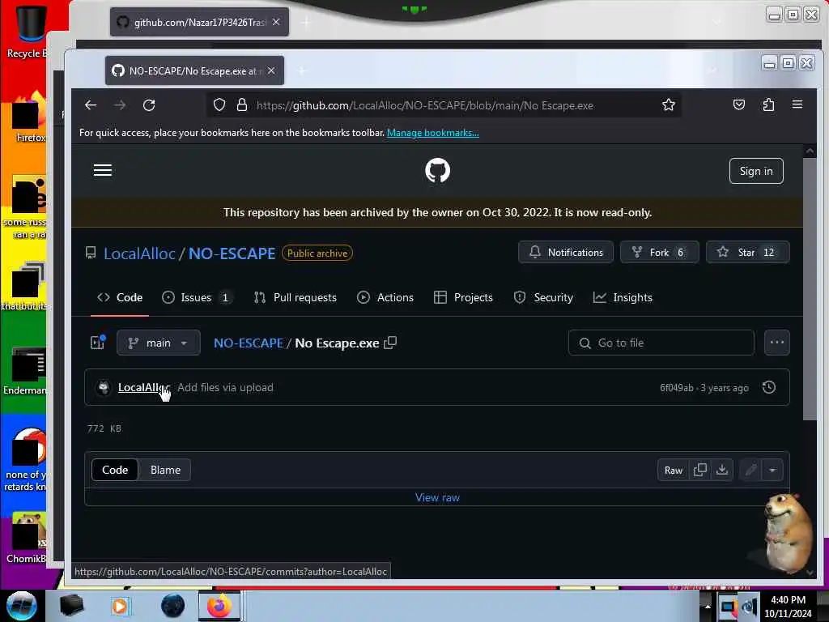Click the page's vertical scrollbar thumb

[810, 289]
